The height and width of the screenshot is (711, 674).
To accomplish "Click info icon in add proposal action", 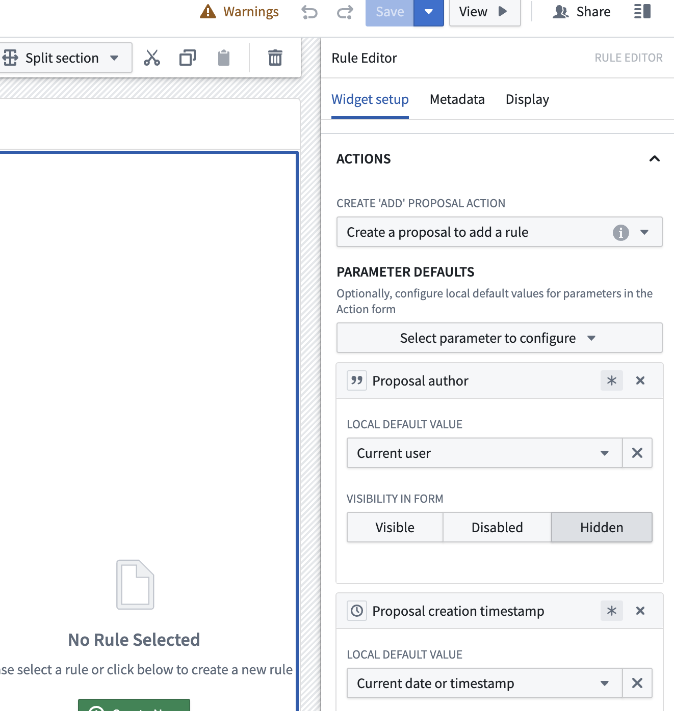I will 620,232.
